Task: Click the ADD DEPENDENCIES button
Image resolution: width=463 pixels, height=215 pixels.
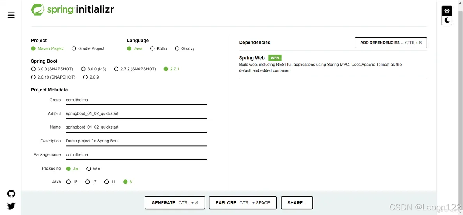Action: pos(391,43)
